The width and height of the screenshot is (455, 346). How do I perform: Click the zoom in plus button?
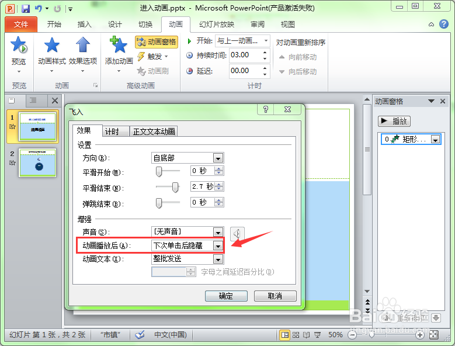coord(419,335)
